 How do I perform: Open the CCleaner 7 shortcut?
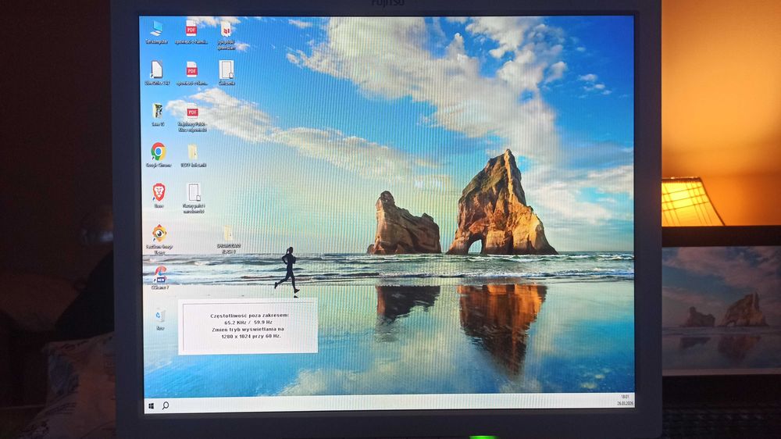click(160, 277)
